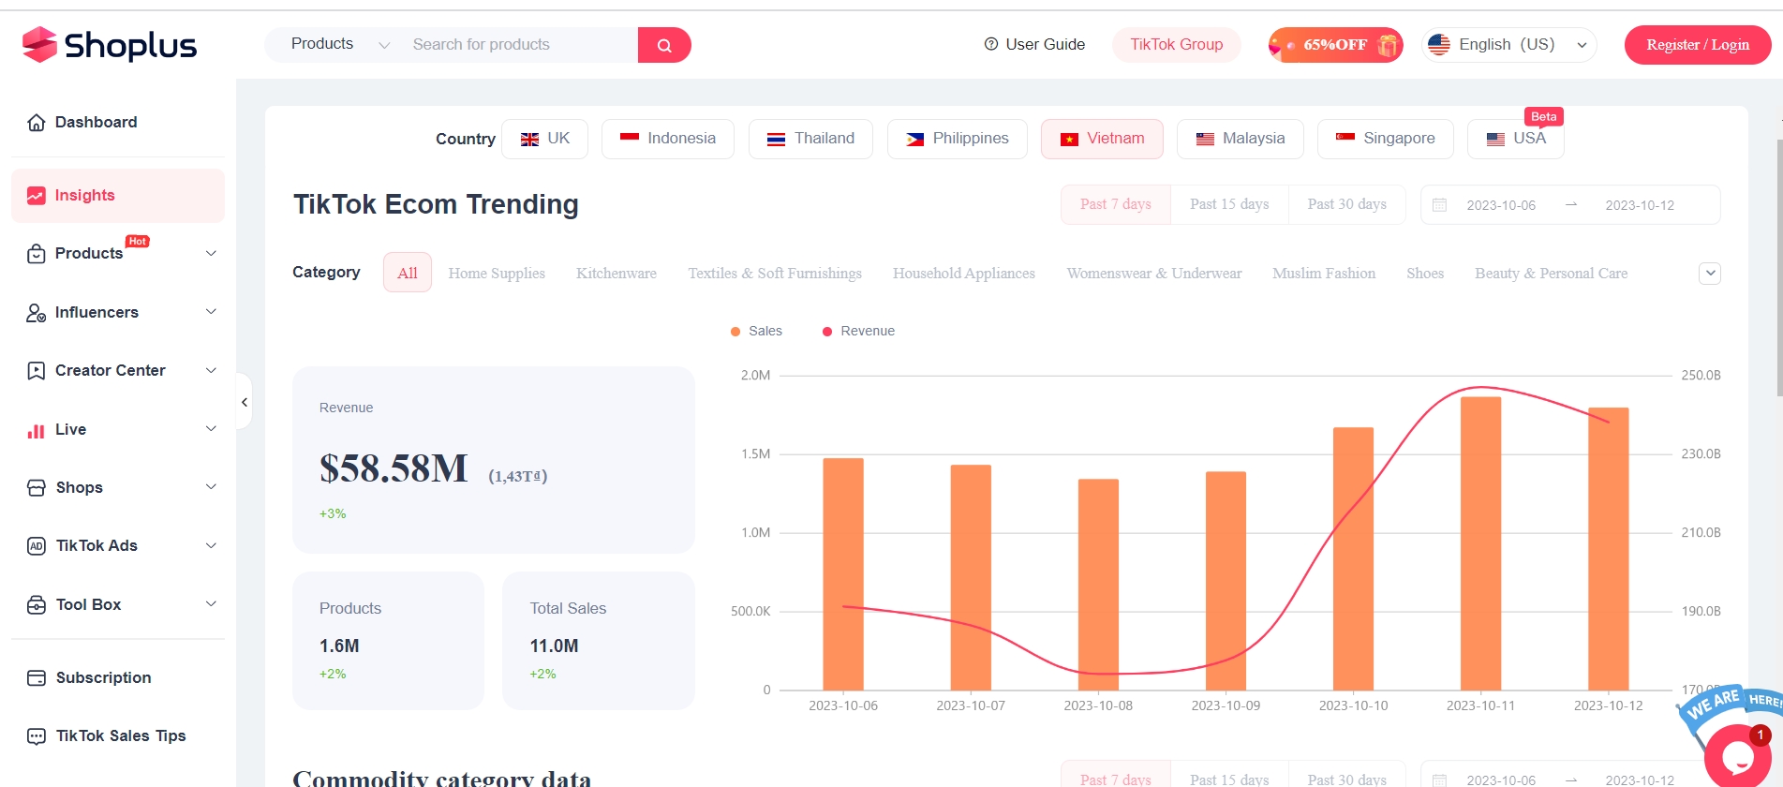Focus the Search for products field
This screenshot has height=787, width=1783.
[x=520, y=44]
